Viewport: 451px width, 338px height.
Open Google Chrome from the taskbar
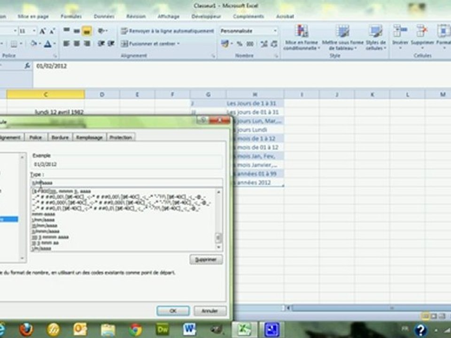coord(135,330)
